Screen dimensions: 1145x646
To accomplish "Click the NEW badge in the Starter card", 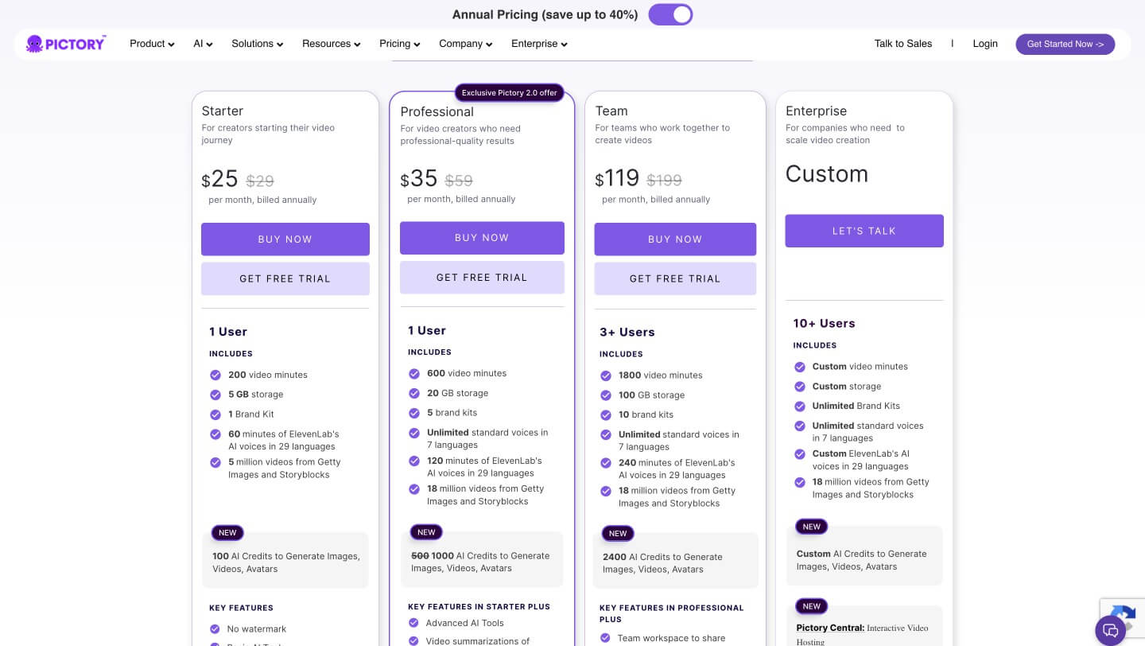I will [227, 533].
